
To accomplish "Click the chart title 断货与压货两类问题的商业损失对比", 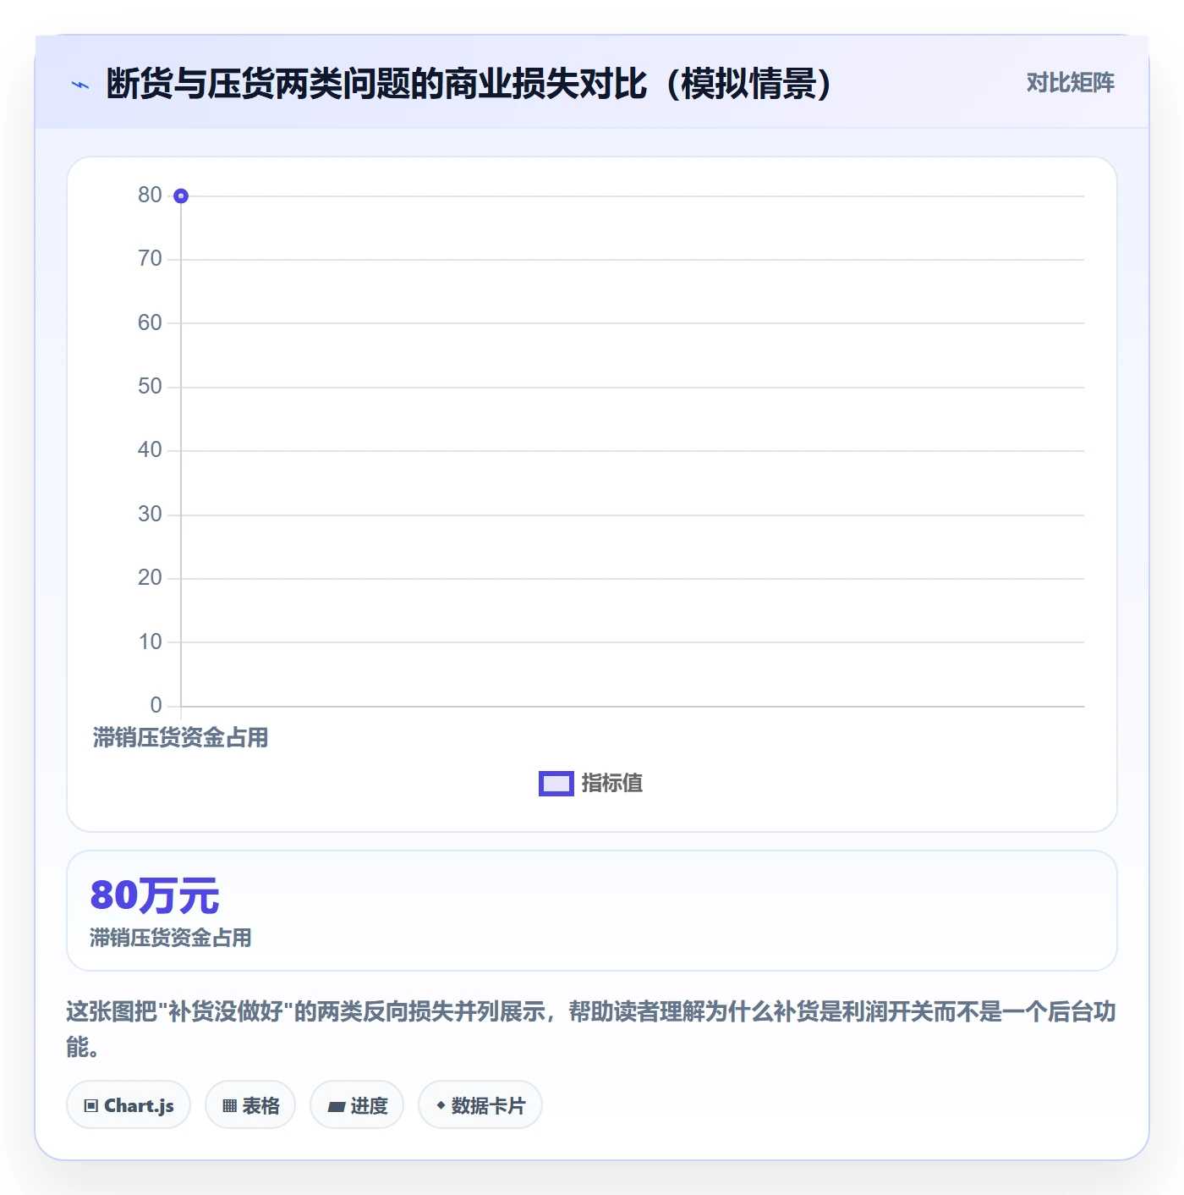I will click(x=469, y=84).
